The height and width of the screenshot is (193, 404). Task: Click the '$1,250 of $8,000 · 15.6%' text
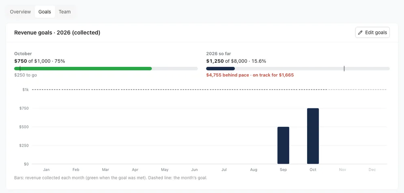click(236, 61)
